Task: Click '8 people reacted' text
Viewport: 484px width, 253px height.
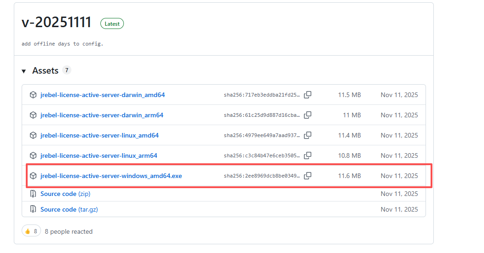Action: (x=69, y=231)
